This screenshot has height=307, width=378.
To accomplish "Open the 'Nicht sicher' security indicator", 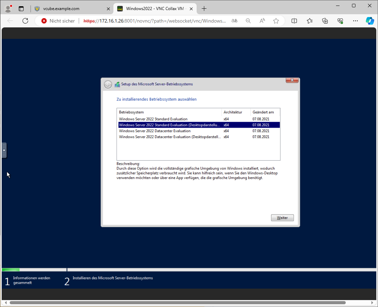I will [x=58, y=21].
